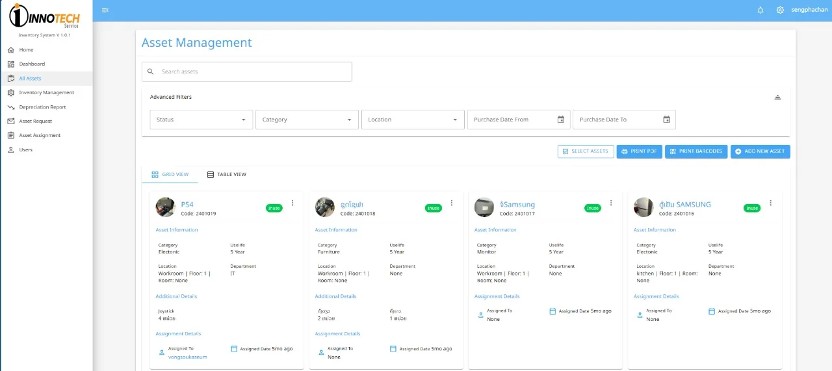Click Code: 2401018 text
Screen dimensions: 832x371
pos(357,214)
